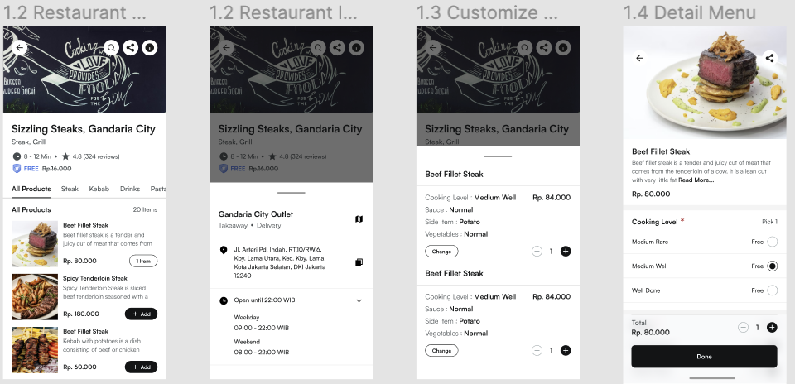The image size is (795, 384).
Task: Switch to the Drinks category tab
Action: point(129,189)
